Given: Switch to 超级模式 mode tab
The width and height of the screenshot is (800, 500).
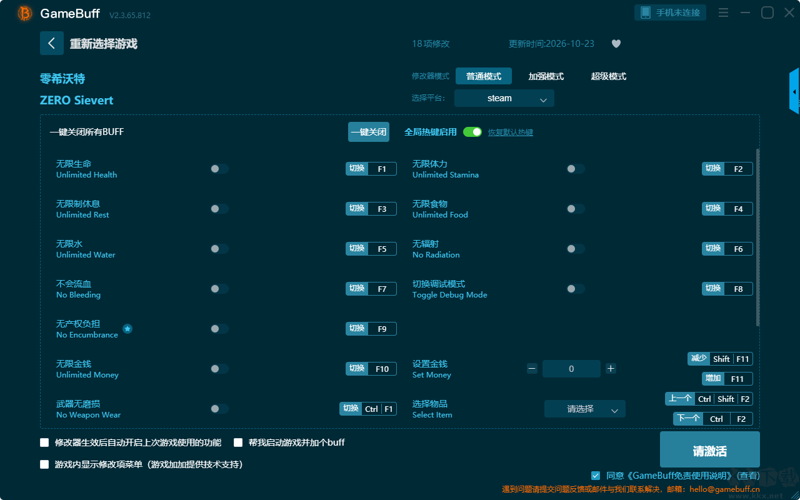Looking at the screenshot, I should point(609,76).
